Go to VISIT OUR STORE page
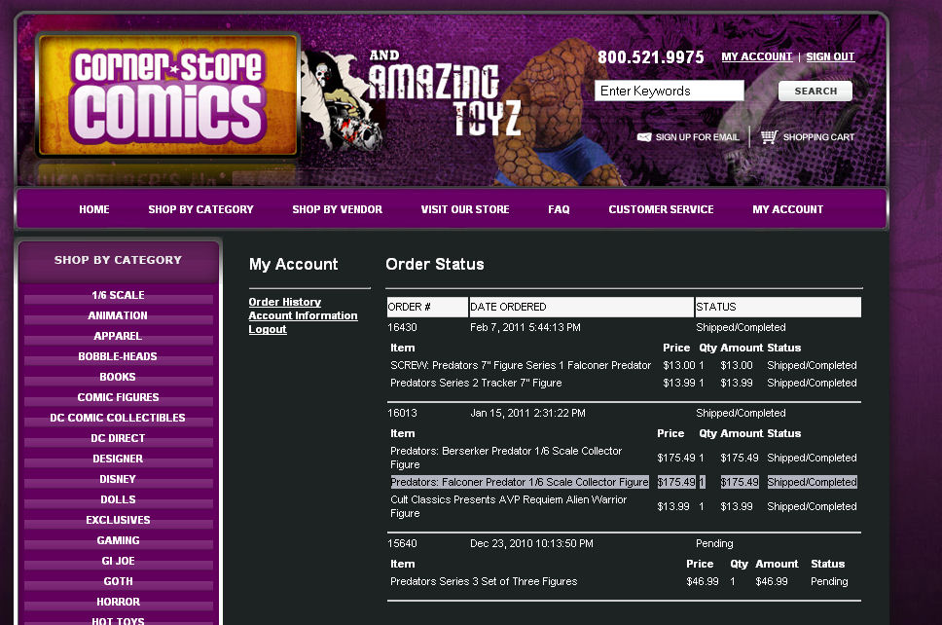 (x=465, y=209)
